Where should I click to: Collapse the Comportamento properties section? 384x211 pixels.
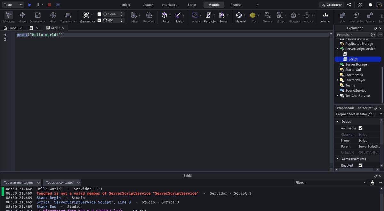337,159
